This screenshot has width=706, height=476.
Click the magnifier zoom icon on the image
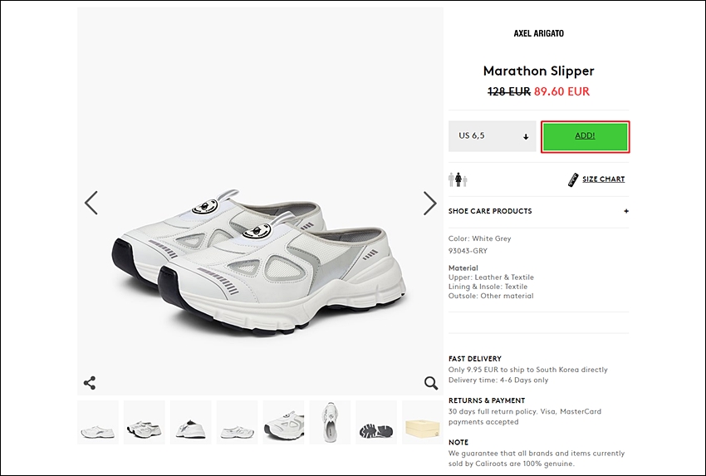coord(431,383)
